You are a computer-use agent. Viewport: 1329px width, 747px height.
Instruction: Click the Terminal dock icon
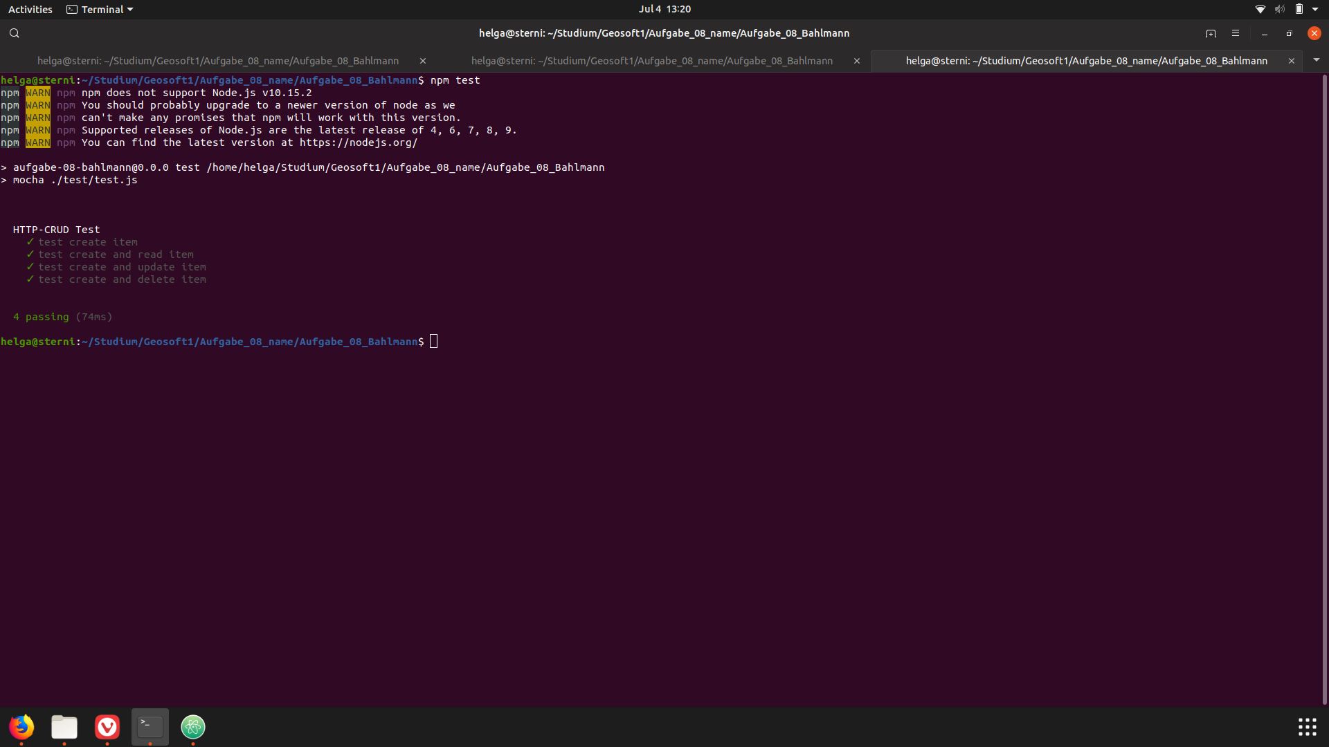pos(150,727)
